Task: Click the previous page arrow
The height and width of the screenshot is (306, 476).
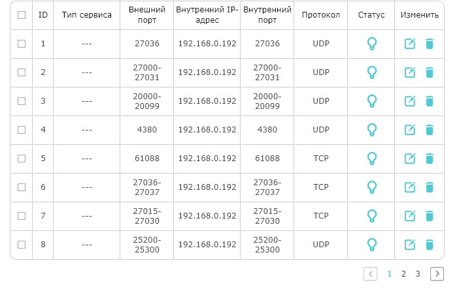Action: [371, 274]
